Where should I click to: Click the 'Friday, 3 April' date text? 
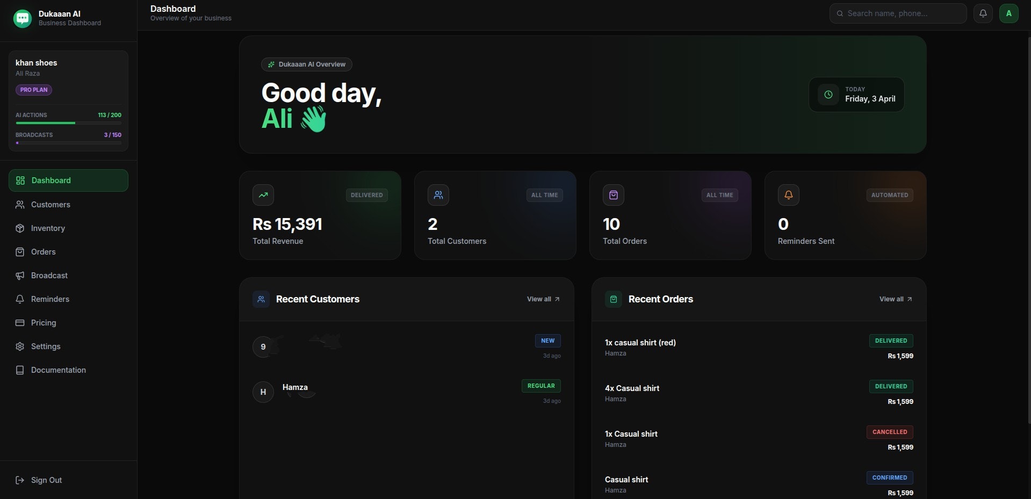(870, 99)
